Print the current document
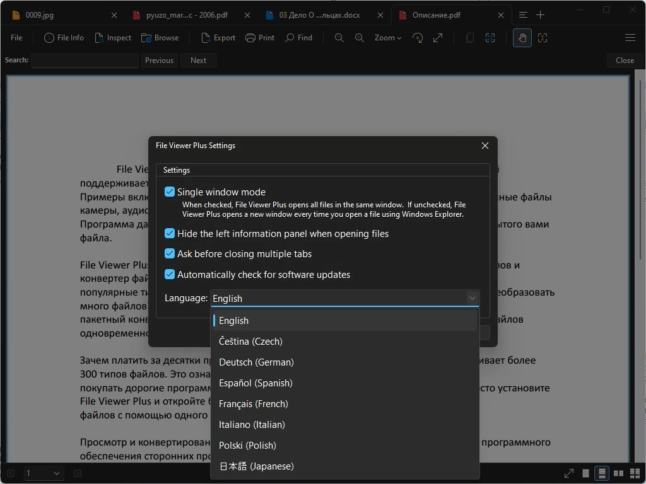The width and height of the screenshot is (646, 484). [260, 38]
